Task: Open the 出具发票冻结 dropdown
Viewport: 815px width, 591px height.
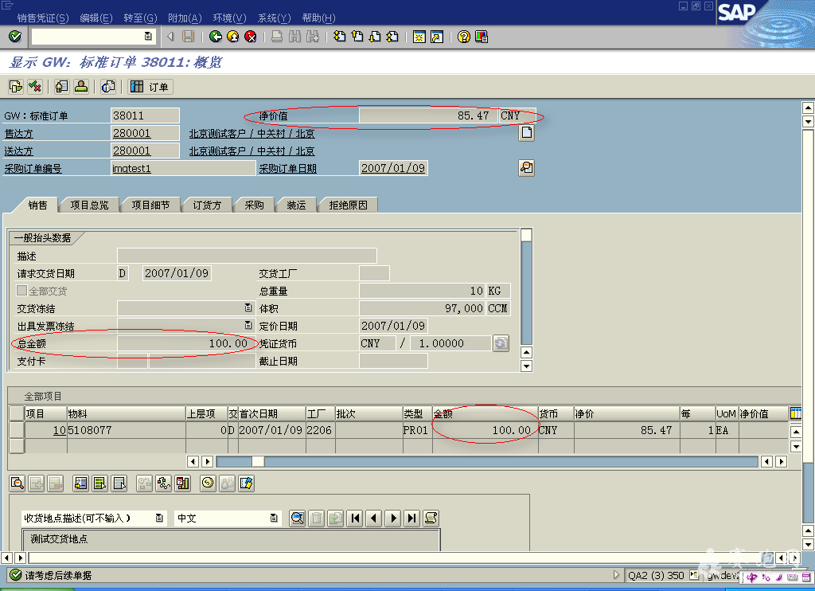Action: [x=248, y=325]
